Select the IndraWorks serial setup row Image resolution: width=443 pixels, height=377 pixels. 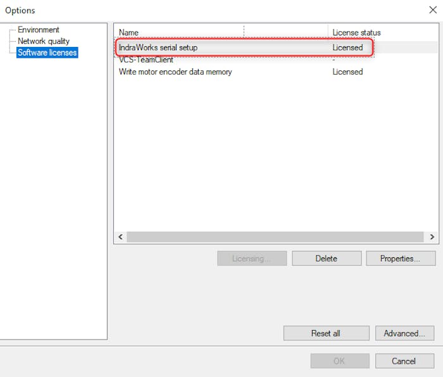tap(158, 48)
